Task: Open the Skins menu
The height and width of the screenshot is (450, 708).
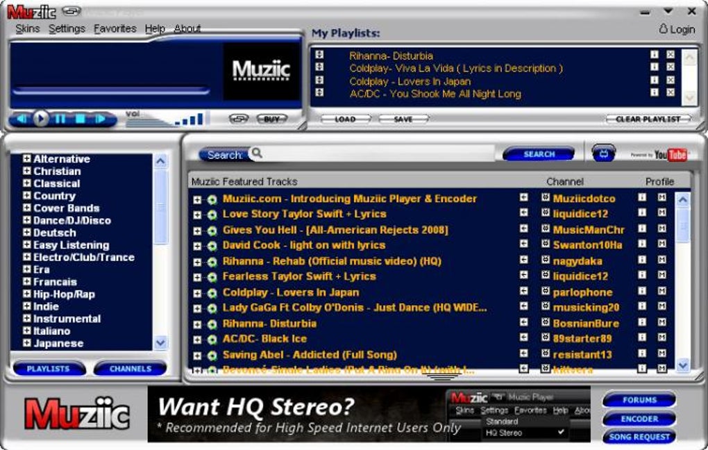Action: click(x=28, y=28)
